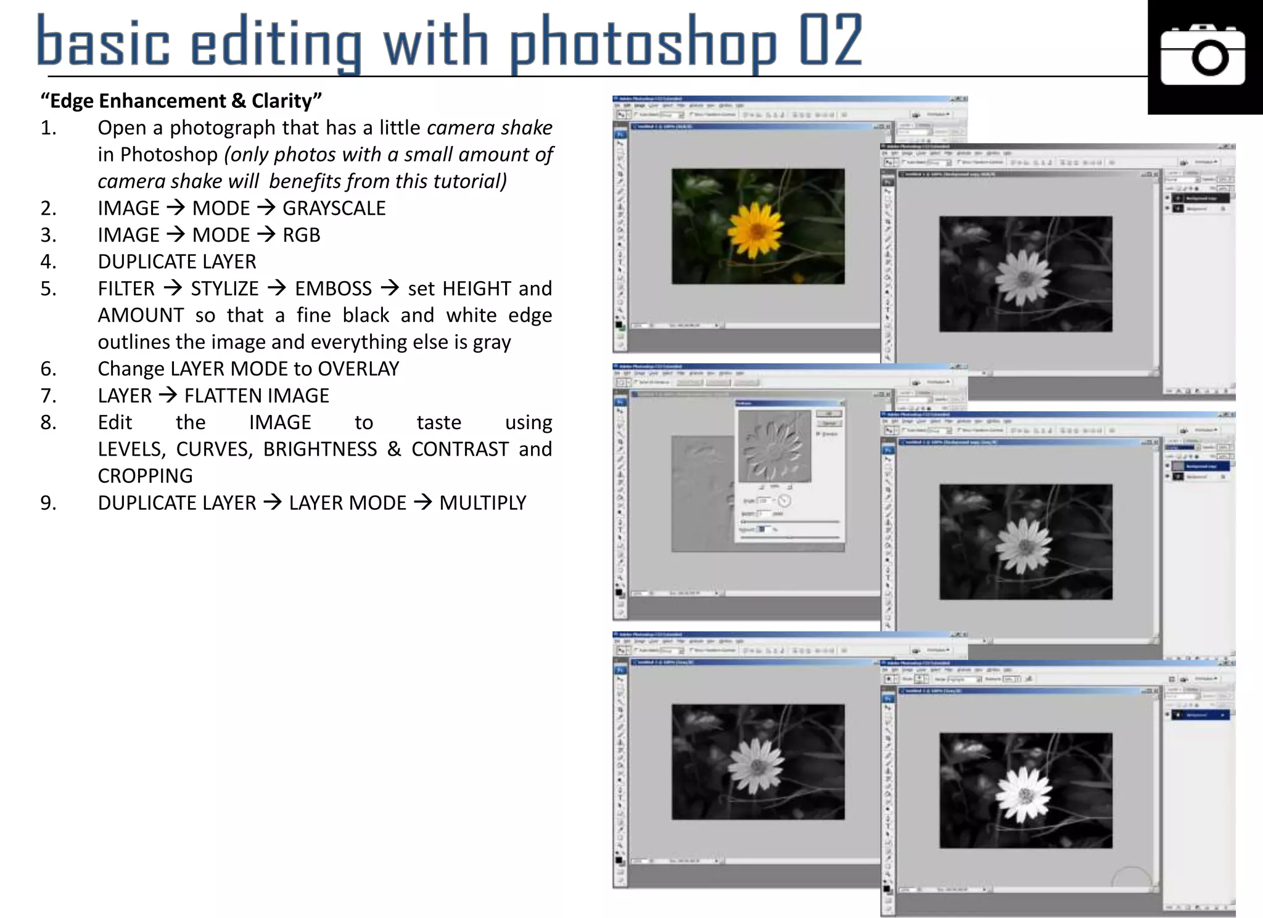
Task: Click lock transparent pixels icon in top-right Layers panel
Action: pyautogui.click(x=1179, y=189)
